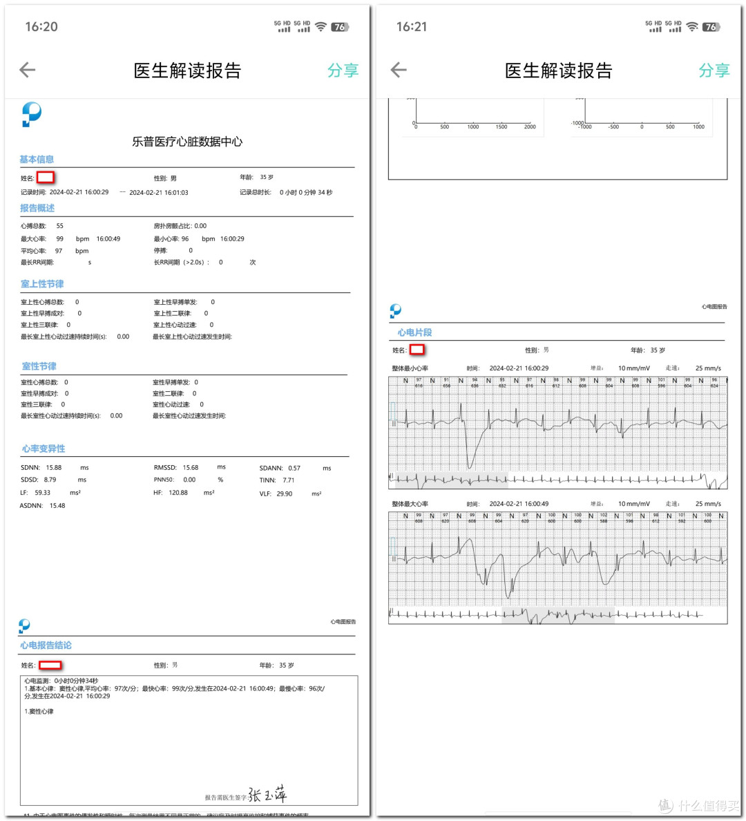746x821 pixels.
Task: Tap back arrow on right phone screen
Action: (x=399, y=70)
